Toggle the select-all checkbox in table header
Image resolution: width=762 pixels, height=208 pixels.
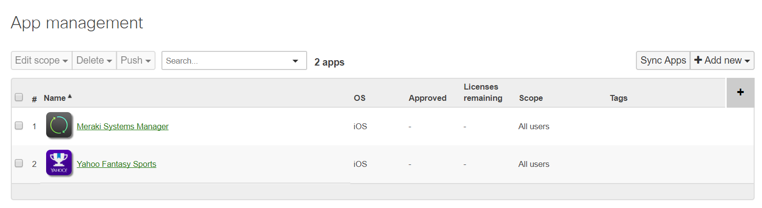(x=19, y=97)
